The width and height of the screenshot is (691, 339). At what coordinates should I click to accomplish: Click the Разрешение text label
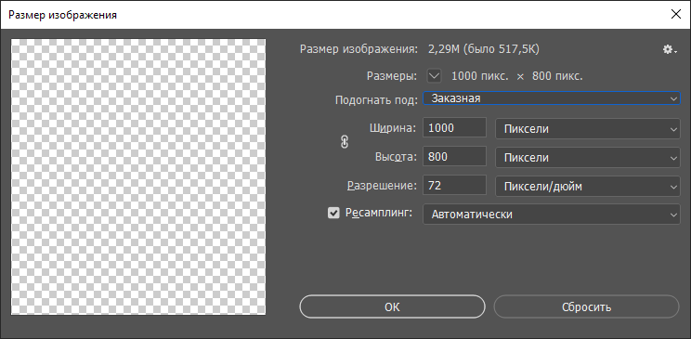382,186
